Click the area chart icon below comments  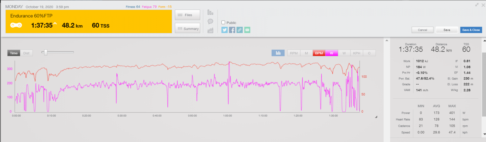coord(210,30)
